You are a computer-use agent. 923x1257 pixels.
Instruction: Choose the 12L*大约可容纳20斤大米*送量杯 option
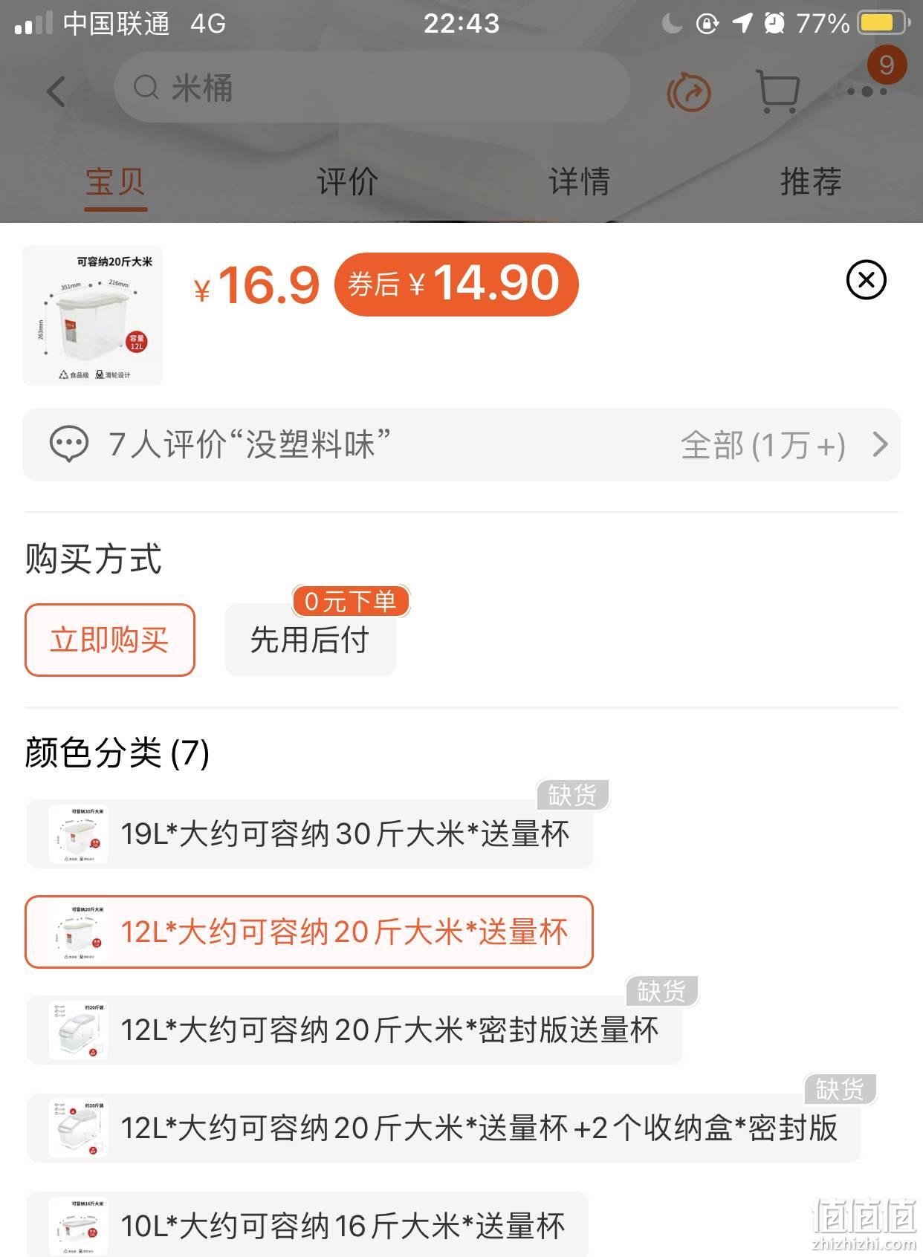(x=309, y=932)
